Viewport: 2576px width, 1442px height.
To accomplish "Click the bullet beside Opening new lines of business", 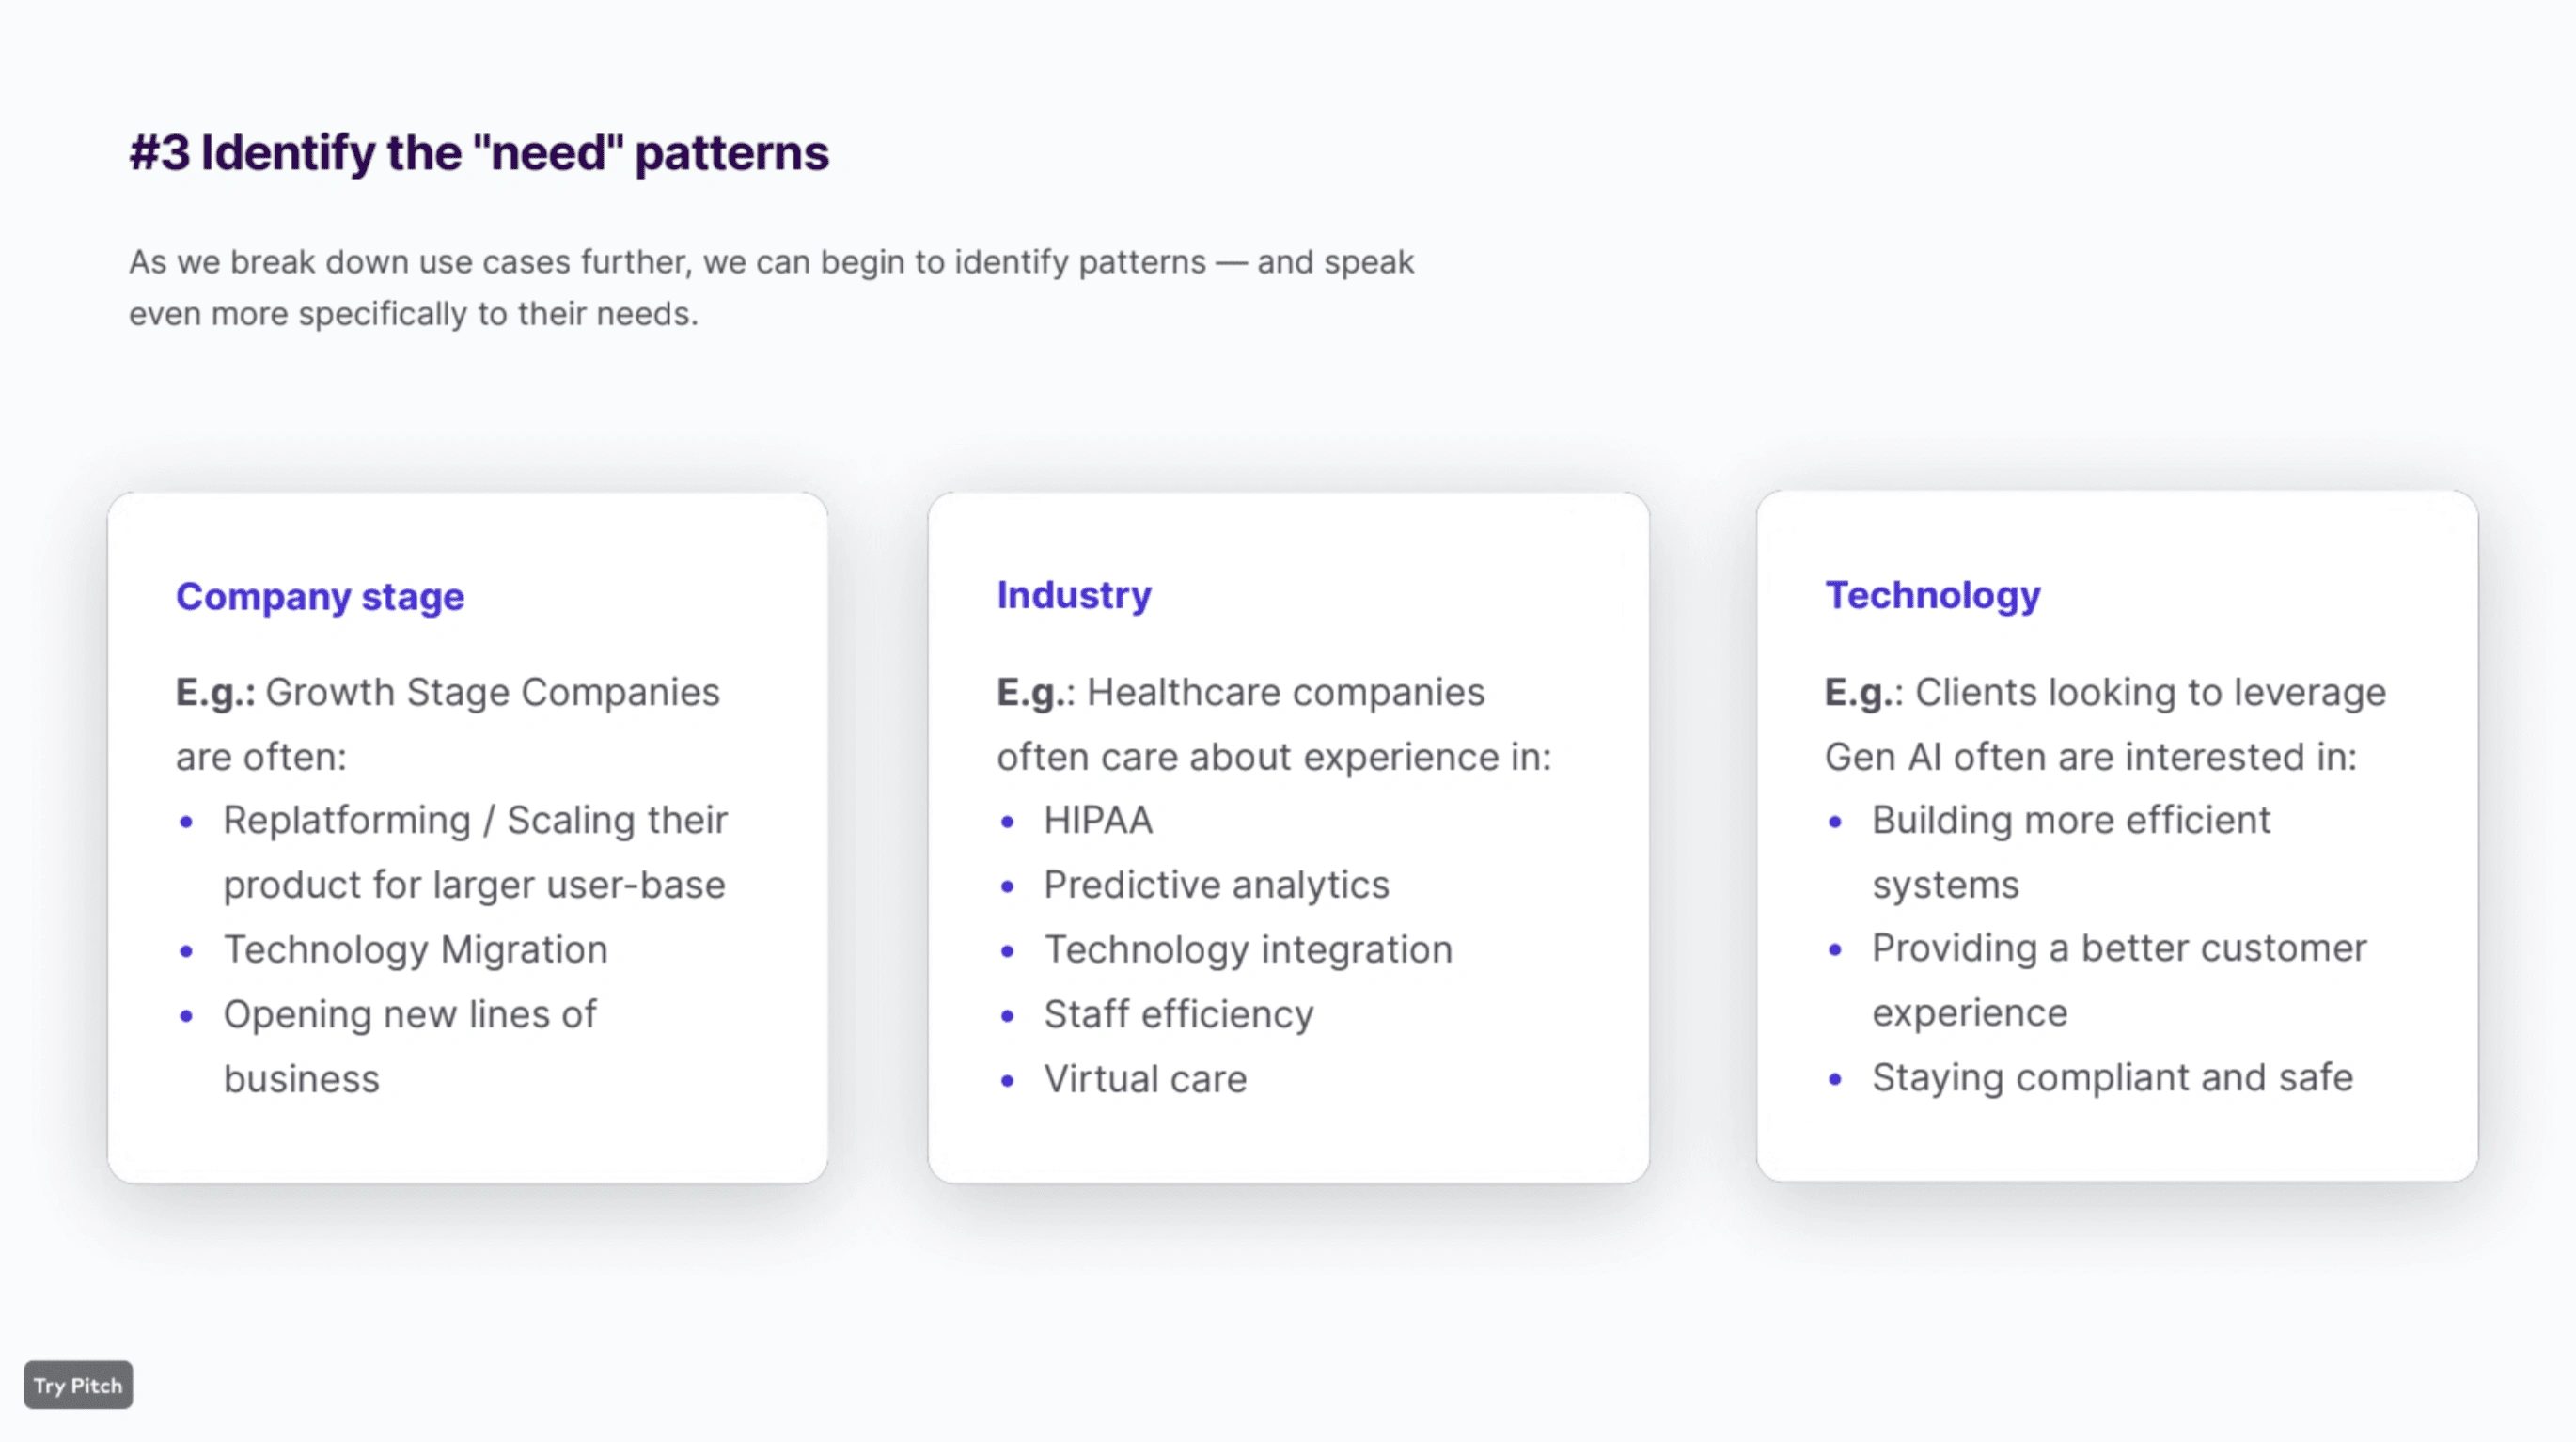I will 186,1016.
